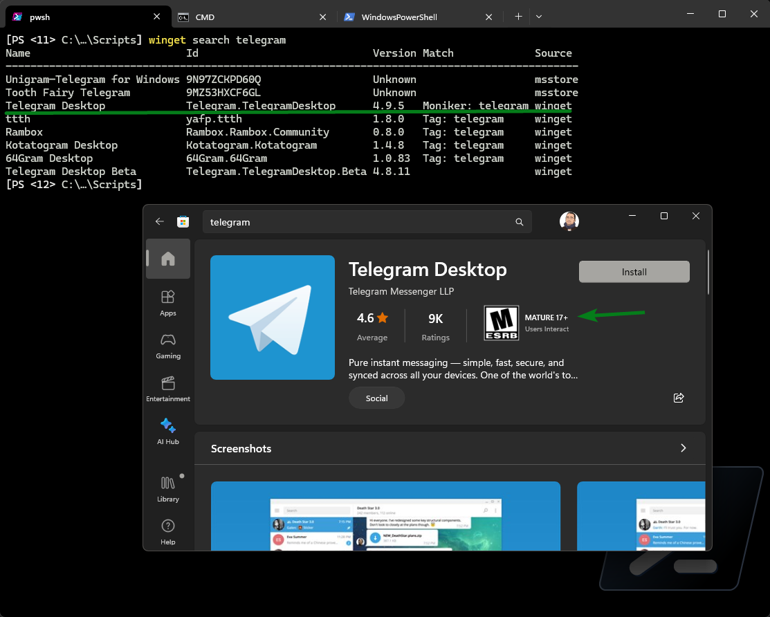Switch to the CMD terminal tab
This screenshot has width=770, height=617.
[x=254, y=17]
